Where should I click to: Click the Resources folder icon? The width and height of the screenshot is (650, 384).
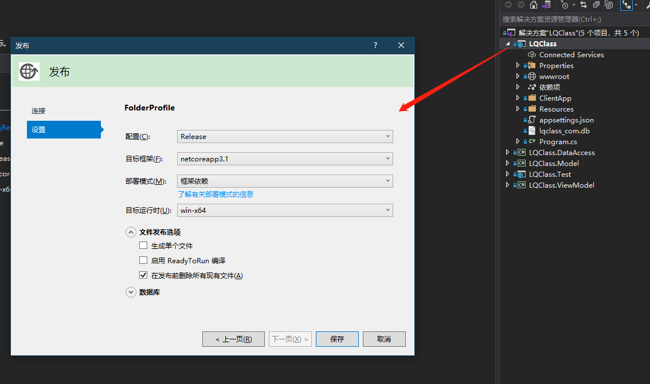coord(532,109)
